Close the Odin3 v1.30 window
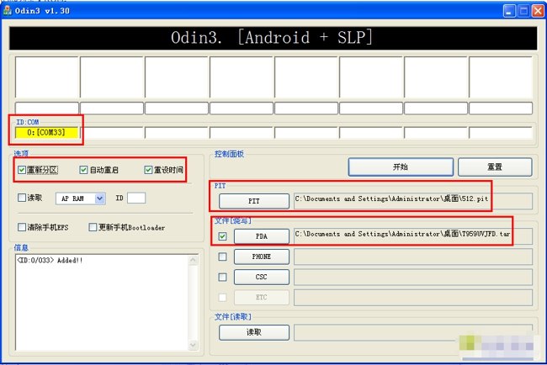The width and height of the screenshot is (547, 365). pyautogui.click(x=537, y=11)
